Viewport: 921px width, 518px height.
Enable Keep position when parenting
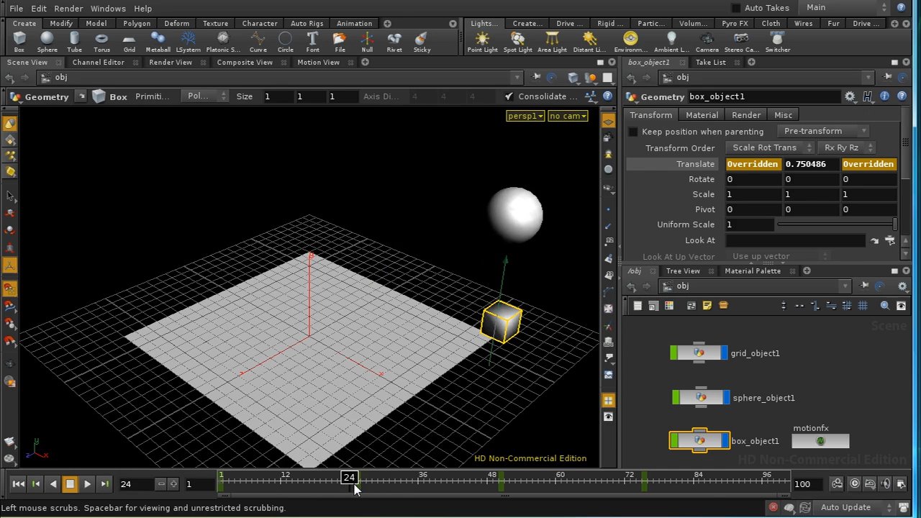[x=632, y=131]
